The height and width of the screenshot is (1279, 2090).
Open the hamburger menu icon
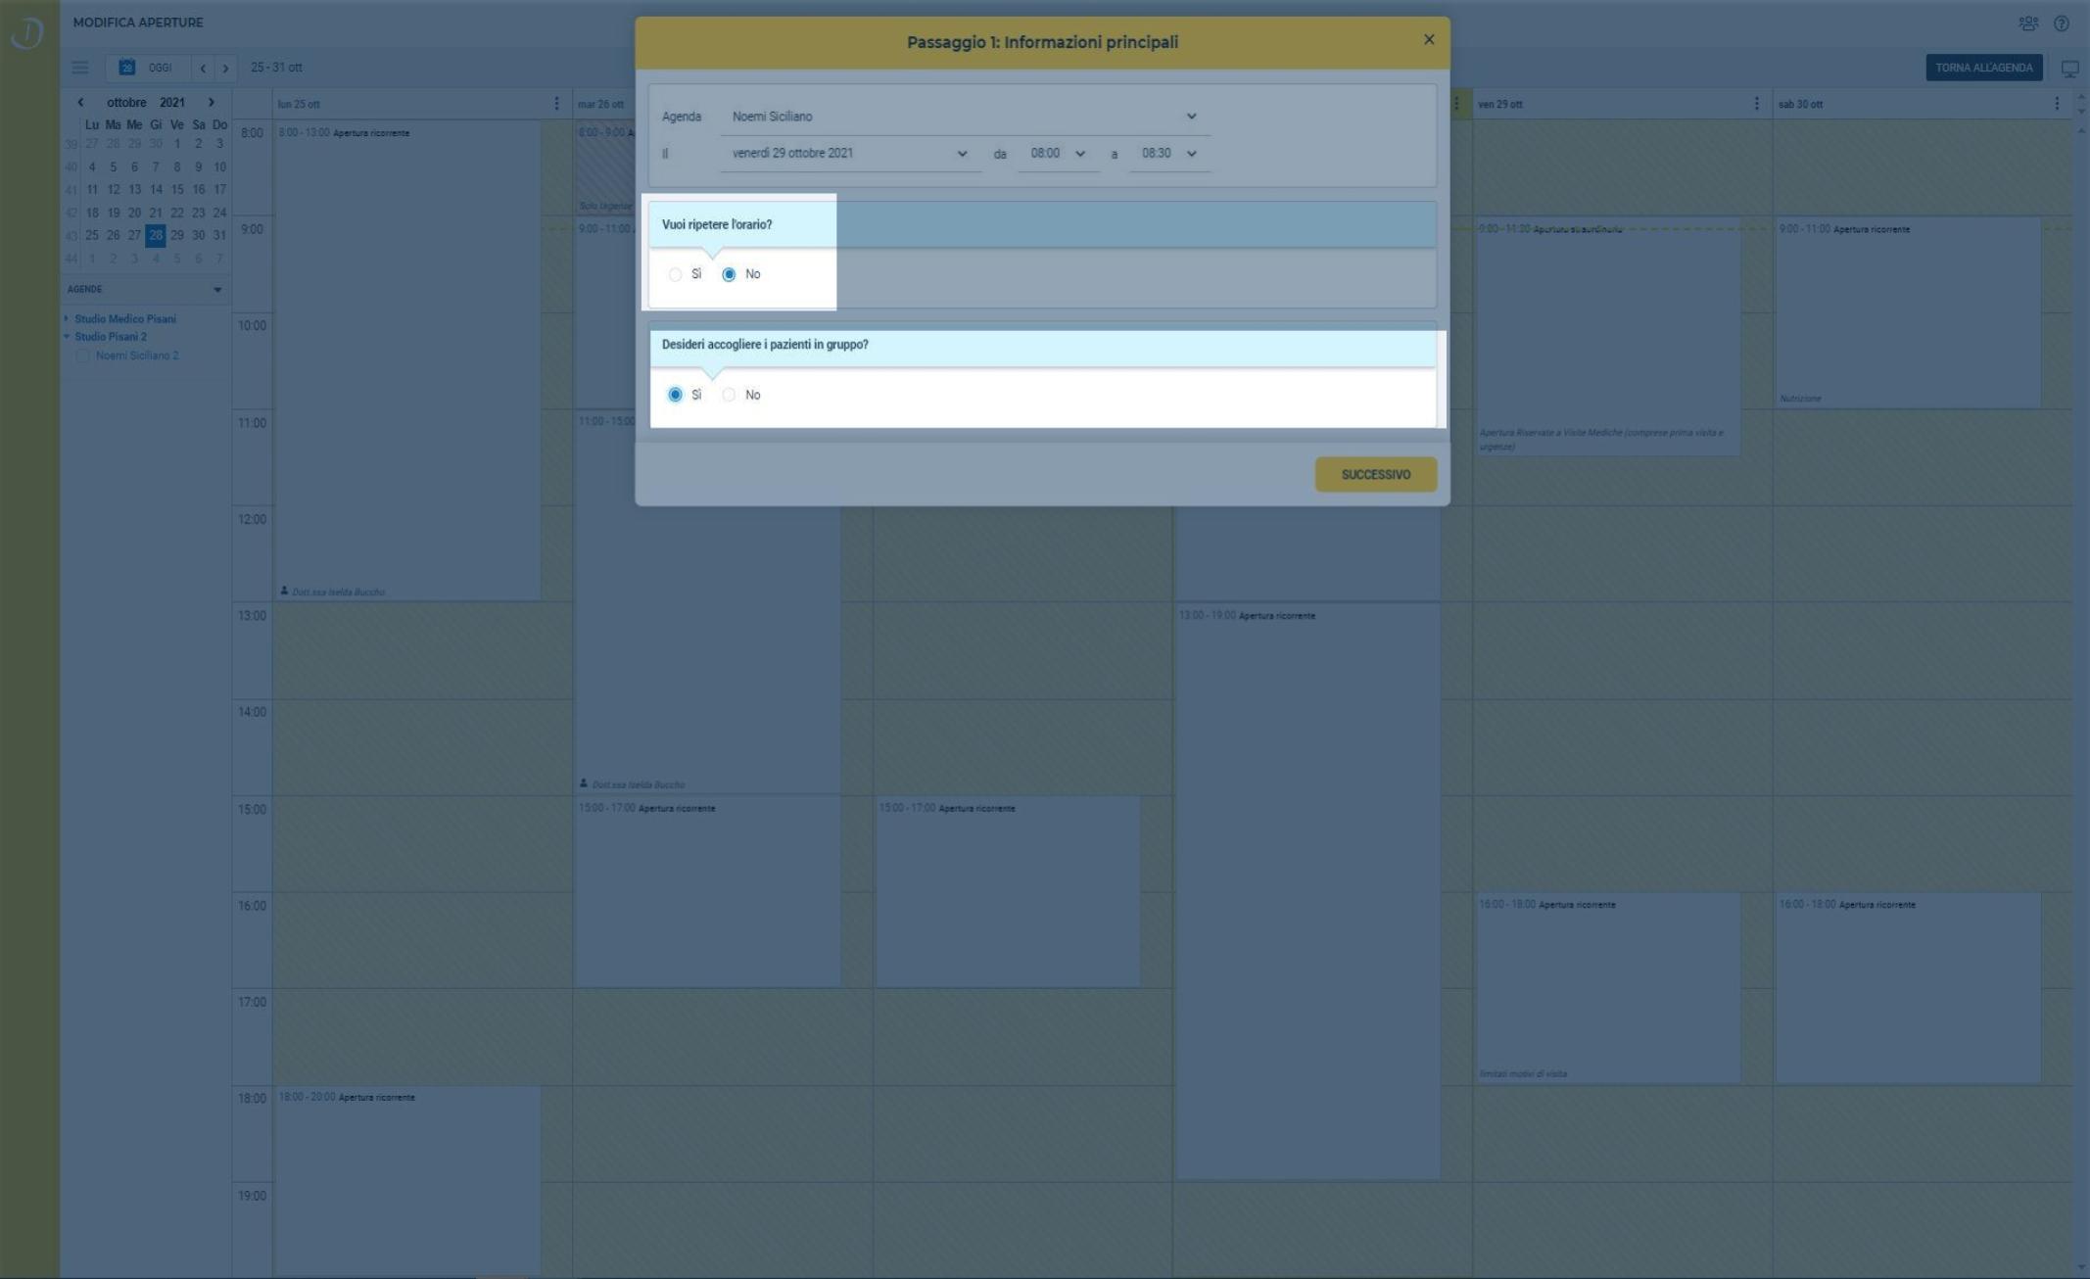coord(80,68)
